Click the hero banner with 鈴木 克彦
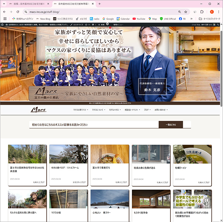 (x=110, y=64)
